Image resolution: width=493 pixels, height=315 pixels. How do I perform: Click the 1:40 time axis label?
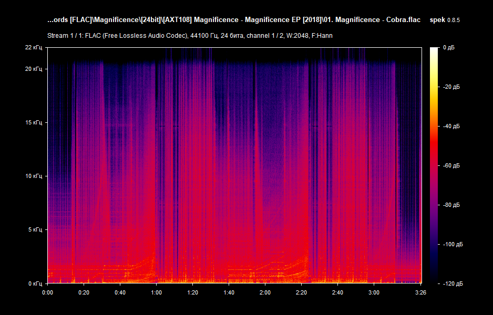[x=229, y=293]
